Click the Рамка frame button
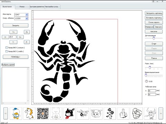Screen dimensions: 166x124 tap(154, 58)
